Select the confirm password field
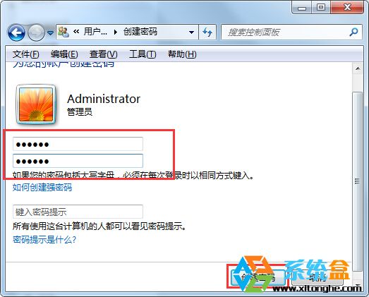This screenshot has height=297, width=369. pos(78,161)
